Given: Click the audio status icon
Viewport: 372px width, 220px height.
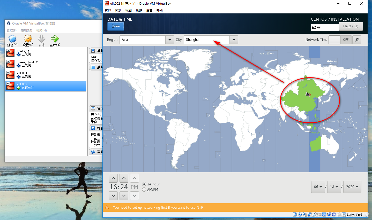Looking at the screenshot, I should [304, 214].
